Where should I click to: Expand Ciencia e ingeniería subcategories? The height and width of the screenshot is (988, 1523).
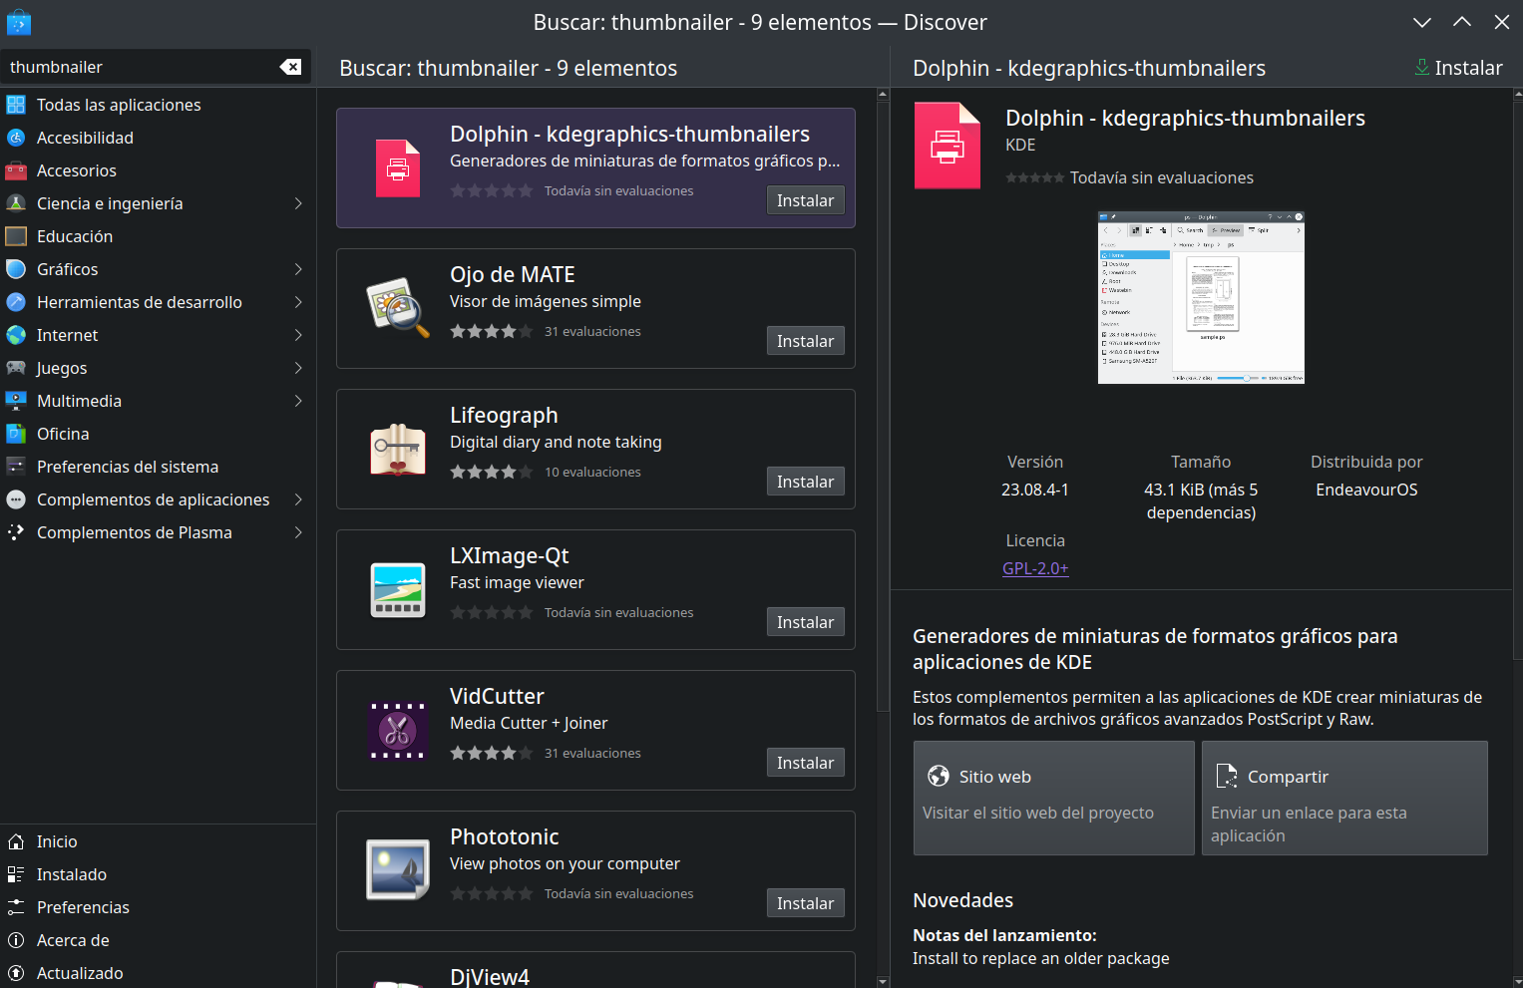pyautogui.click(x=298, y=203)
